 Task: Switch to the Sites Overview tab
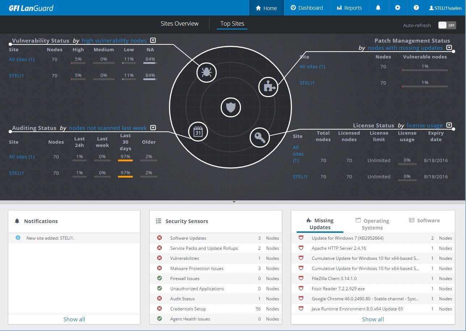[179, 23]
